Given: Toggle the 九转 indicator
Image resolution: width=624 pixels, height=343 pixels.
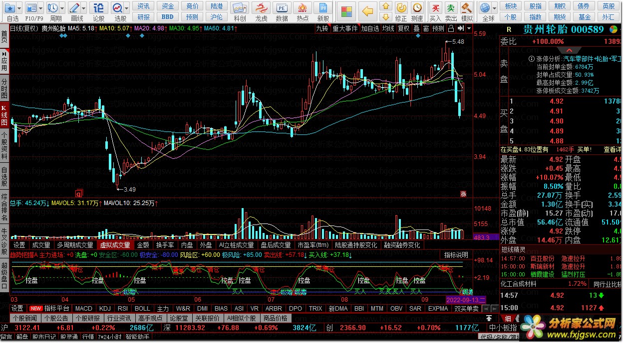Looking at the screenshot, I should point(322,28).
